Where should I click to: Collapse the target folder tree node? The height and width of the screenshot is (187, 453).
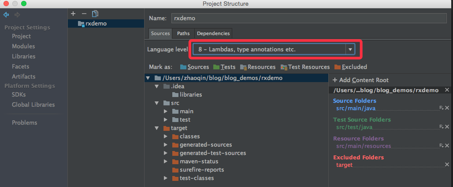pyautogui.click(x=157, y=128)
